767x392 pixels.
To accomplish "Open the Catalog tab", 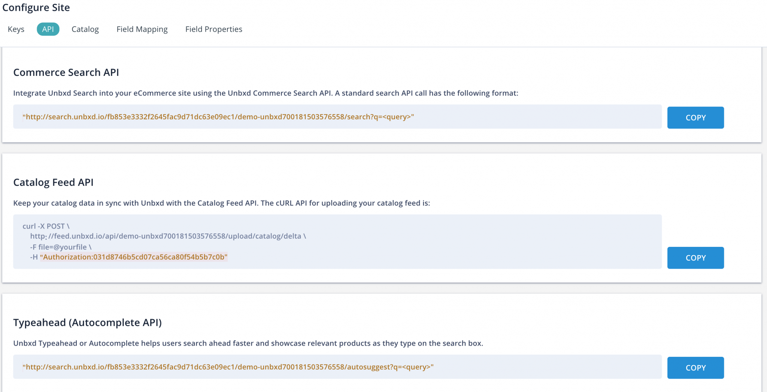I will point(85,29).
